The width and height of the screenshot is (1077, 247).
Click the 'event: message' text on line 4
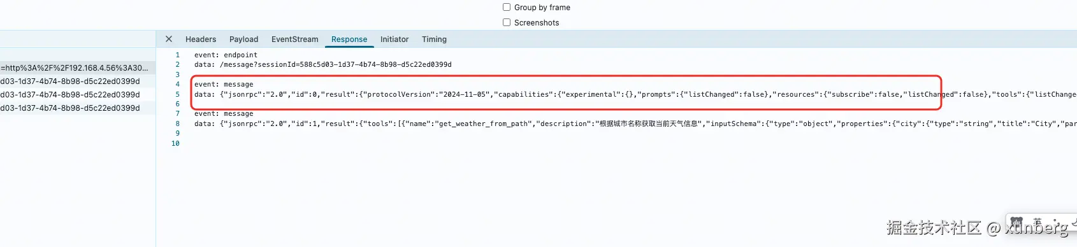pyautogui.click(x=224, y=85)
